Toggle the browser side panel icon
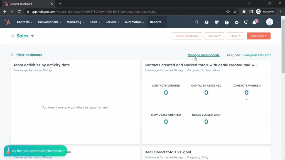 pyautogui.click(x=251, y=12)
